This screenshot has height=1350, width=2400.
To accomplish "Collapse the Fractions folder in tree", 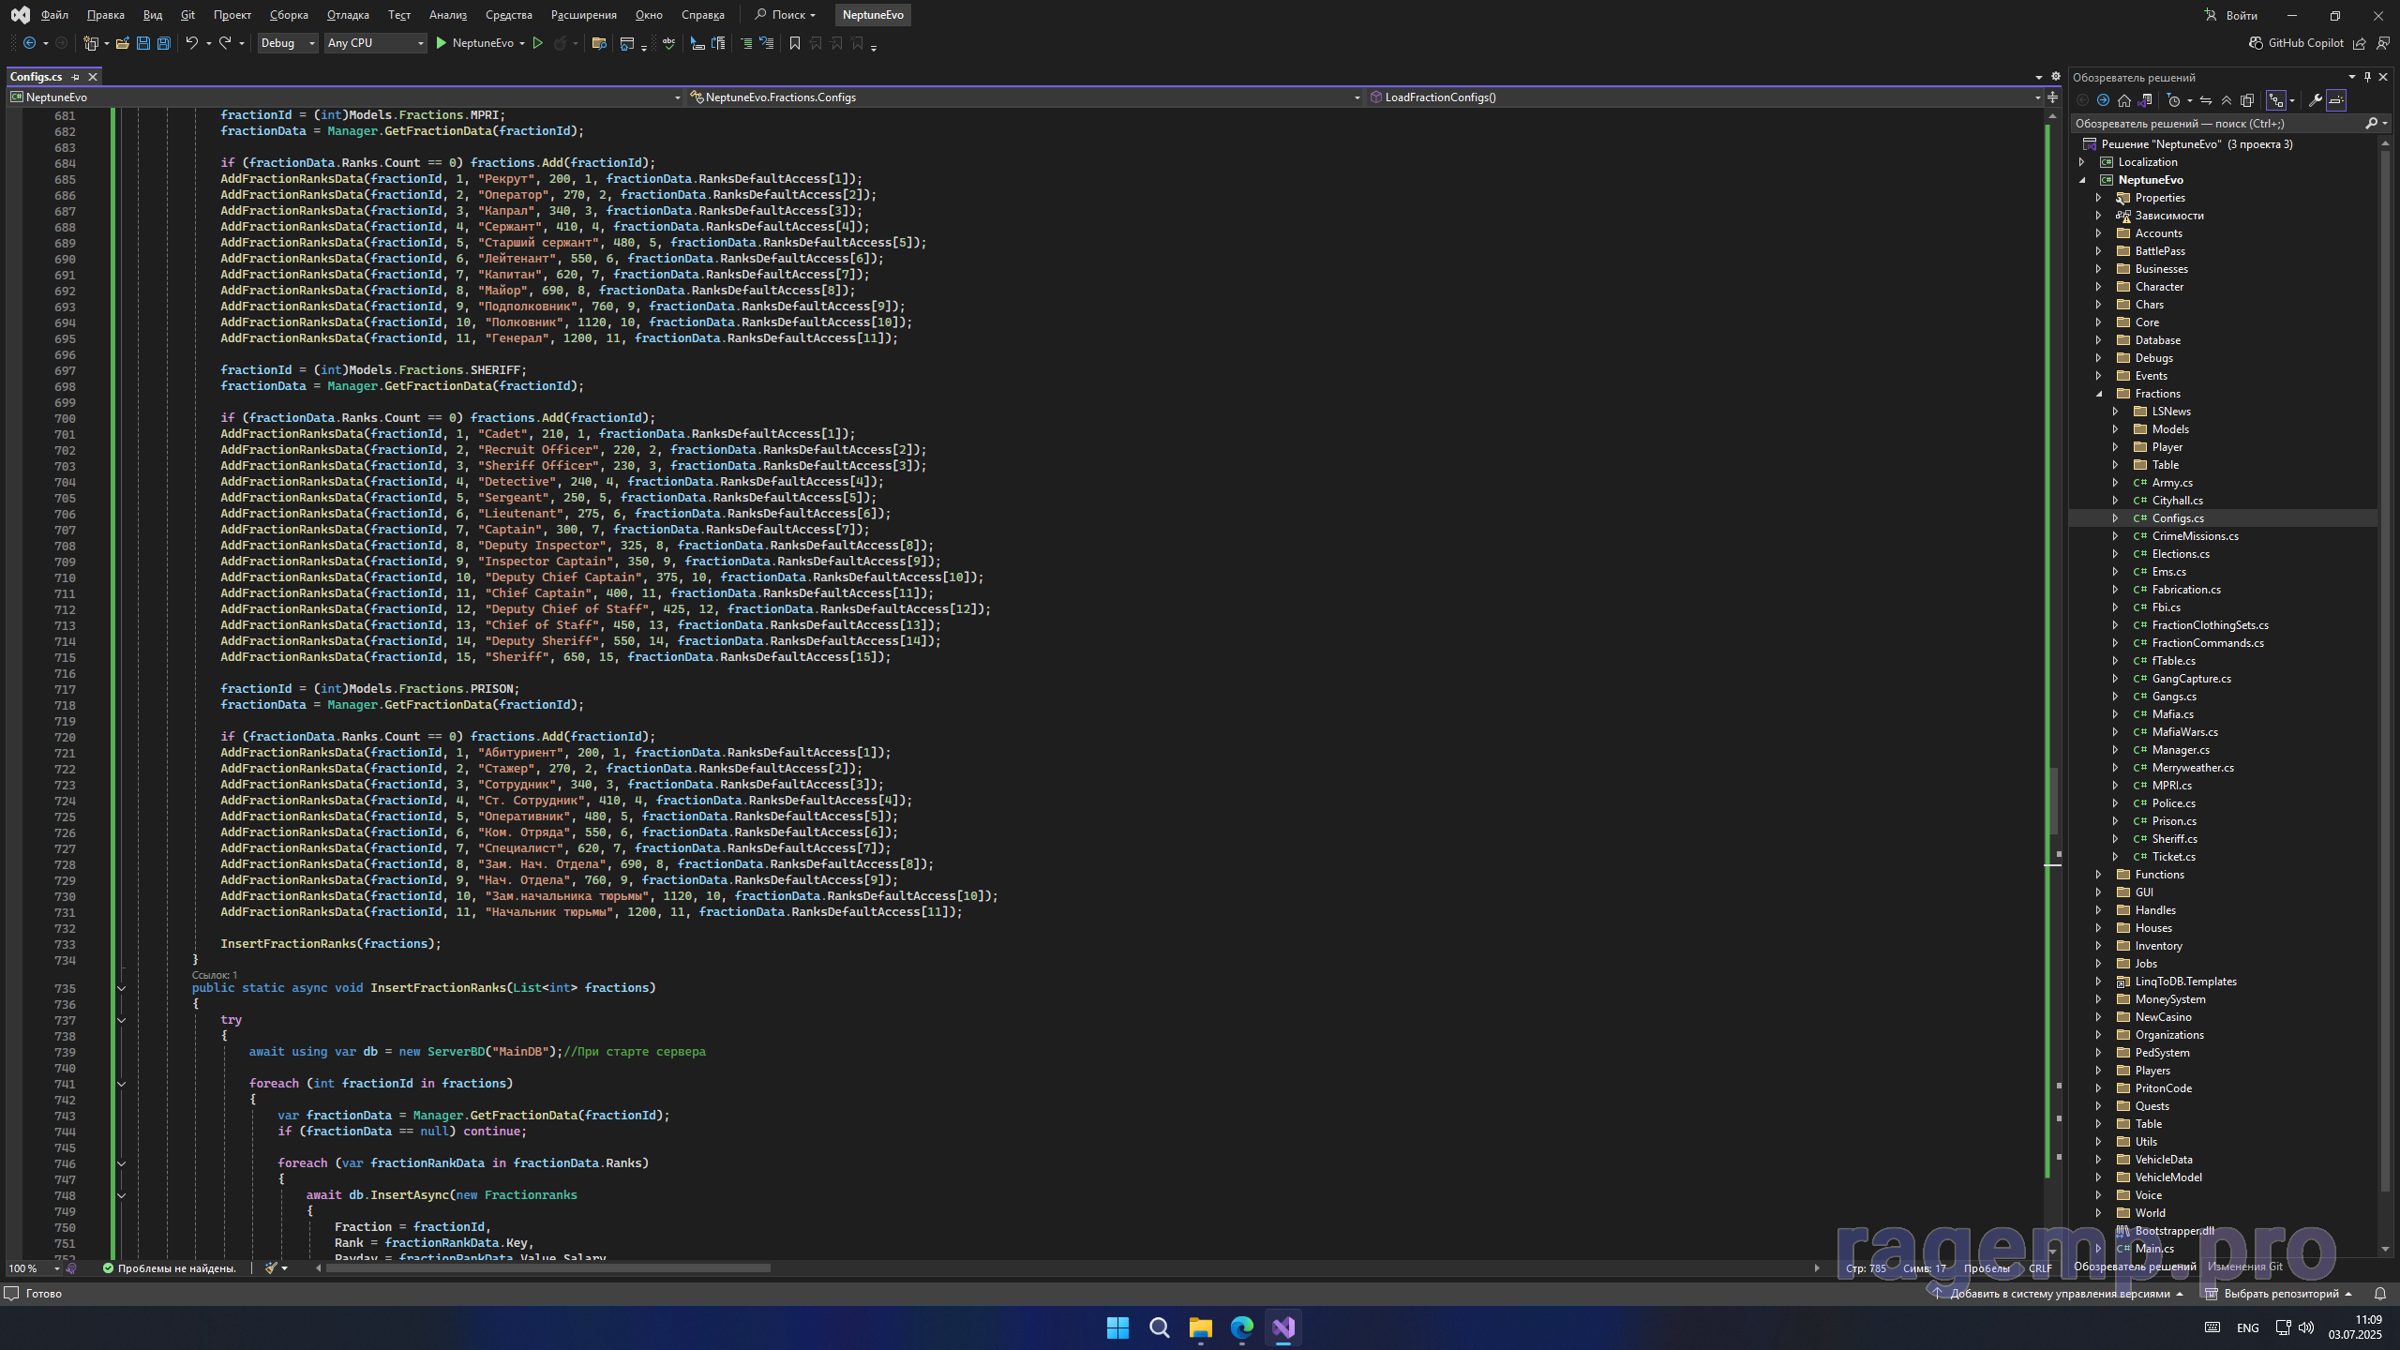I will coord(2099,394).
